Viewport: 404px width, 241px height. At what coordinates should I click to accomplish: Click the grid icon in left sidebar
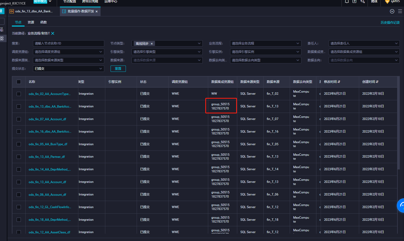coord(2,38)
